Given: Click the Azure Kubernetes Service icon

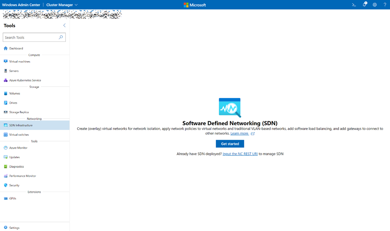Looking at the screenshot, I should [5, 80].
